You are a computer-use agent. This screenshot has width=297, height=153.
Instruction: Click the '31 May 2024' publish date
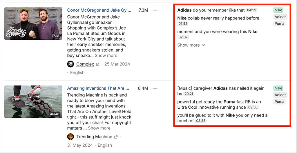80,145
